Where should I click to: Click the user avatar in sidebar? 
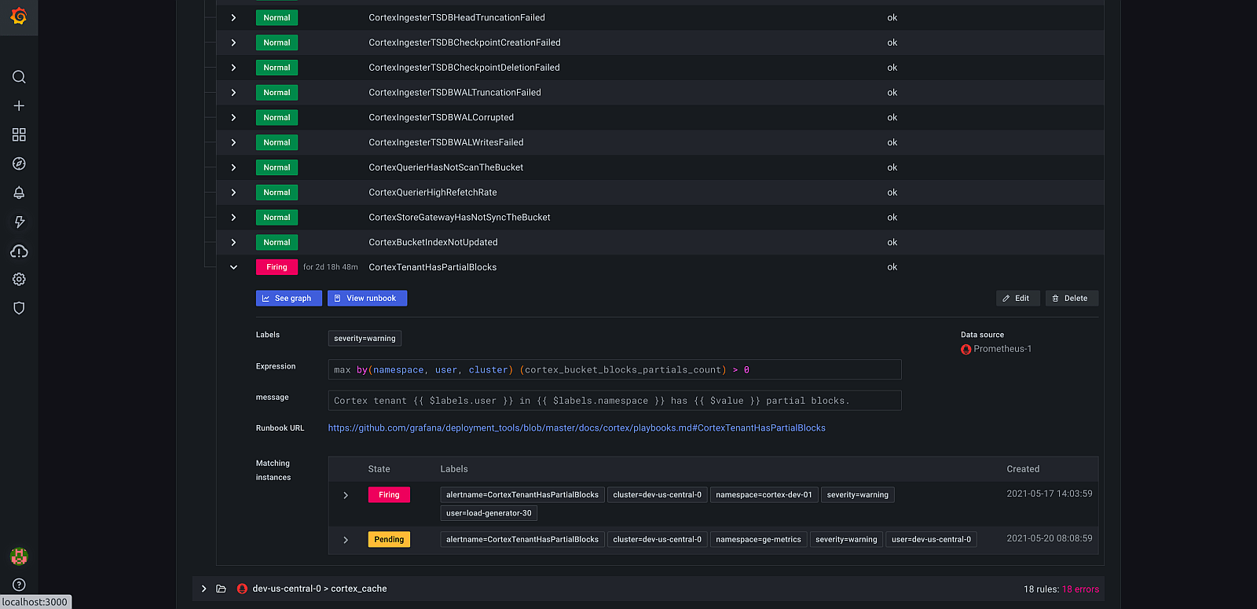19,556
